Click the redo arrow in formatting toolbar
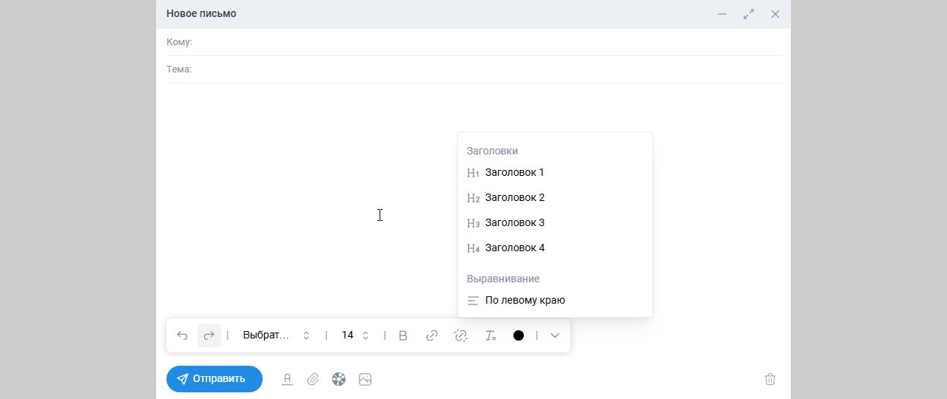This screenshot has width=947, height=399. point(209,335)
